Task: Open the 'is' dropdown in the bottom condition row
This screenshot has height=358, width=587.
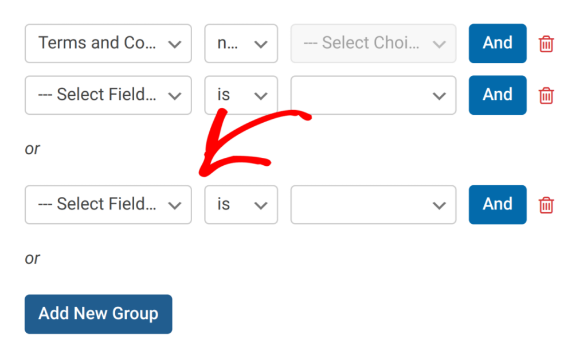Action: (x=241, y=205)
